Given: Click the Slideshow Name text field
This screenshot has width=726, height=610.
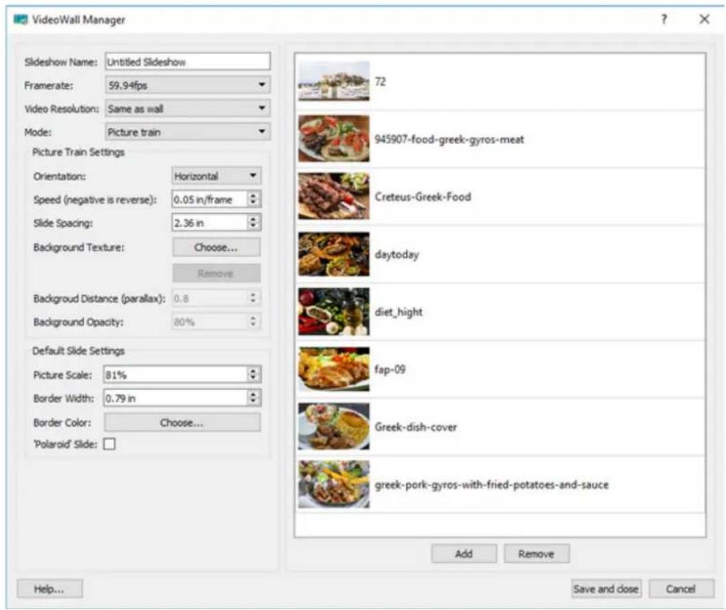Looking at the screenshot, I should tap(188, 61).
